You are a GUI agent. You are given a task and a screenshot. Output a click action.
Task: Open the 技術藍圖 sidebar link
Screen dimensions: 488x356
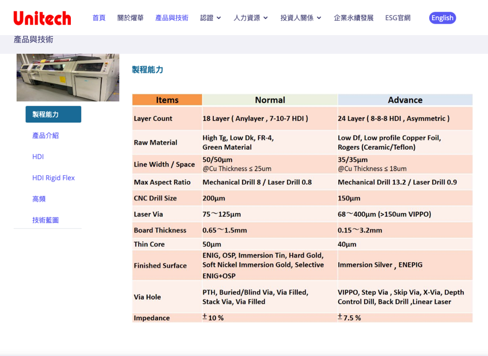46,220
